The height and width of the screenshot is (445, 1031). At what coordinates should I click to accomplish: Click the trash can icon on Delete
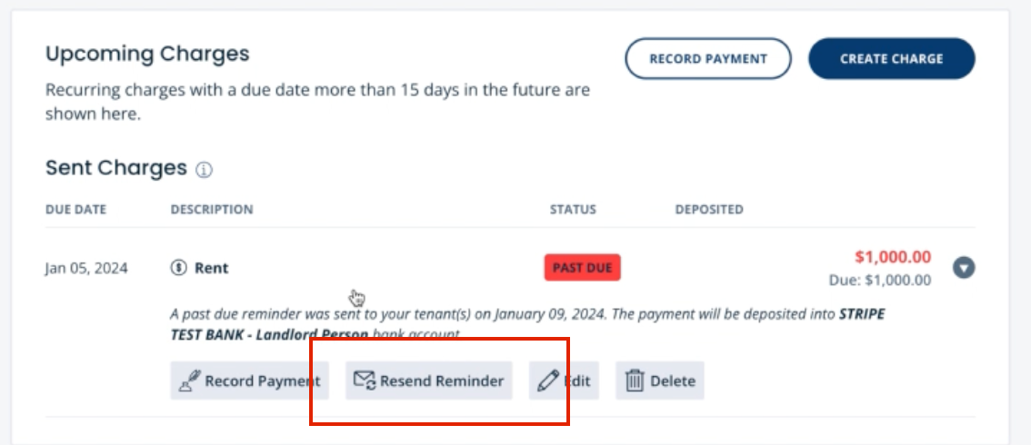click(635, 381)
